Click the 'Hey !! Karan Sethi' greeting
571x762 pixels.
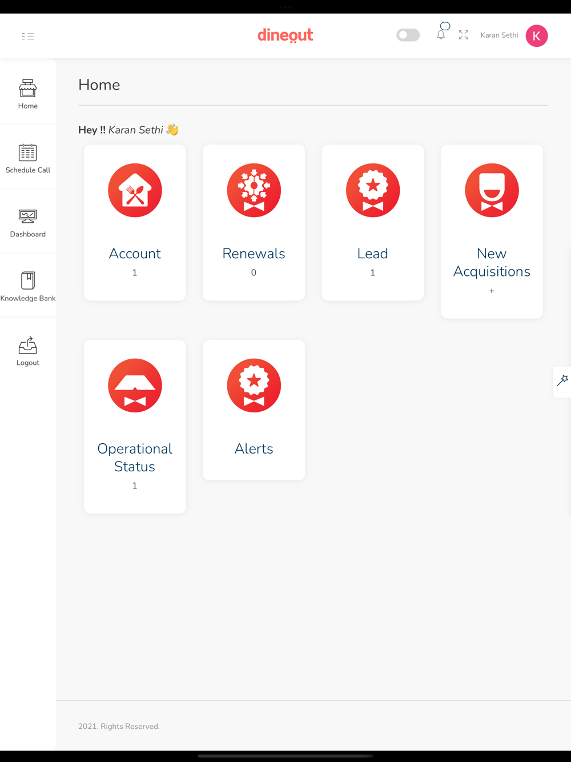coord(128,130)
